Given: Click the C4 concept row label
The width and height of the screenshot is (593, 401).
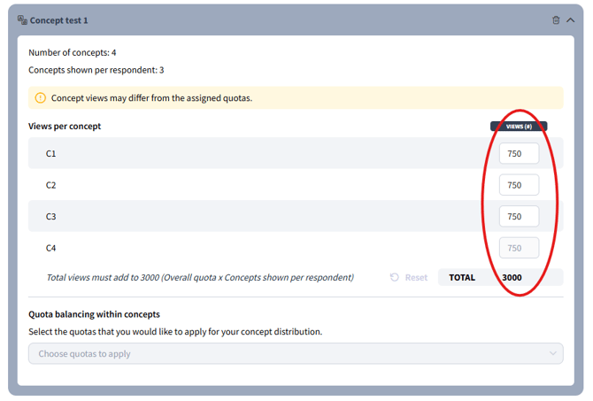Looking at the screenshot, I should click(x=51, y=249).
